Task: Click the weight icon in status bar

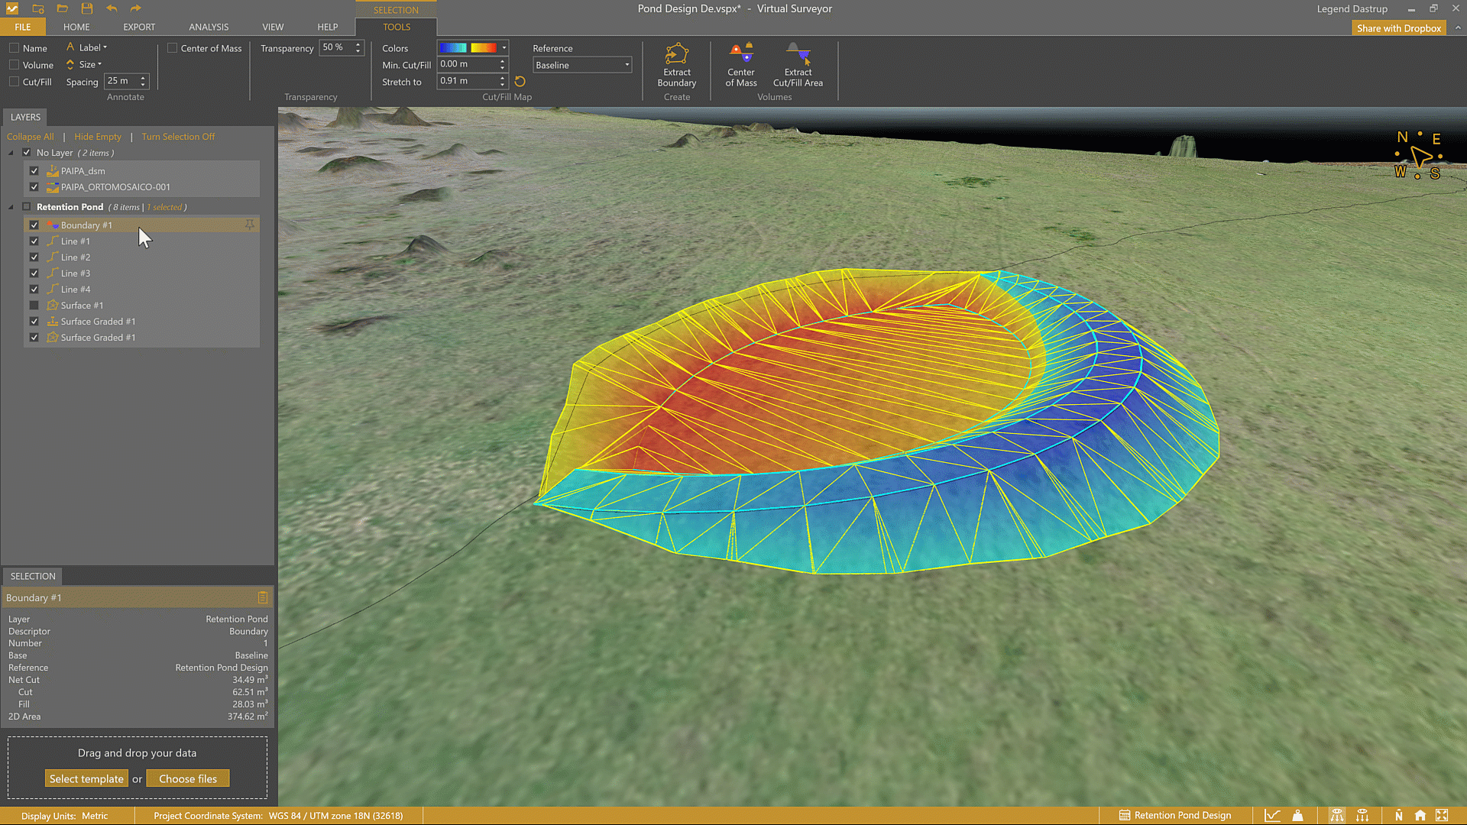Action: (x=1297, y=815)
